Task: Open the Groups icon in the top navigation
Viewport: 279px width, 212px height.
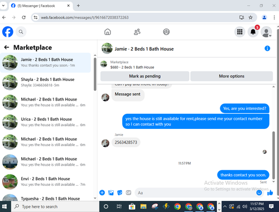Action: coord(166,32)
